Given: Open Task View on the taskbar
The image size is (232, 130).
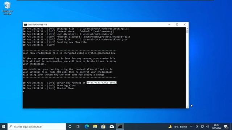Looking at the screenshot, I should [78, 127].
